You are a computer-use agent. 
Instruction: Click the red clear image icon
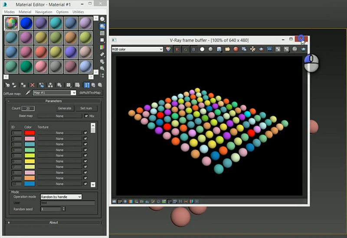[x=236, y=49]
